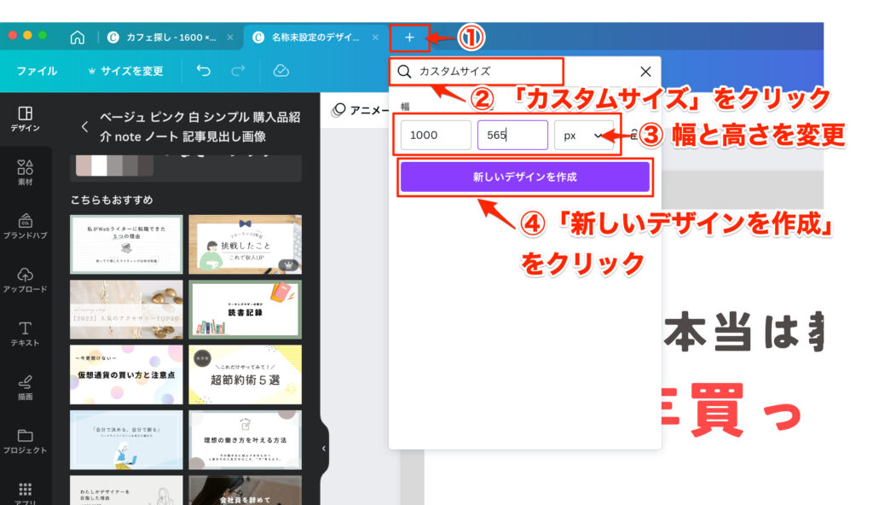This screenshot has width=873, height=505.
Task: Open the テキスト panel
Action: click(x=25, y=334)
